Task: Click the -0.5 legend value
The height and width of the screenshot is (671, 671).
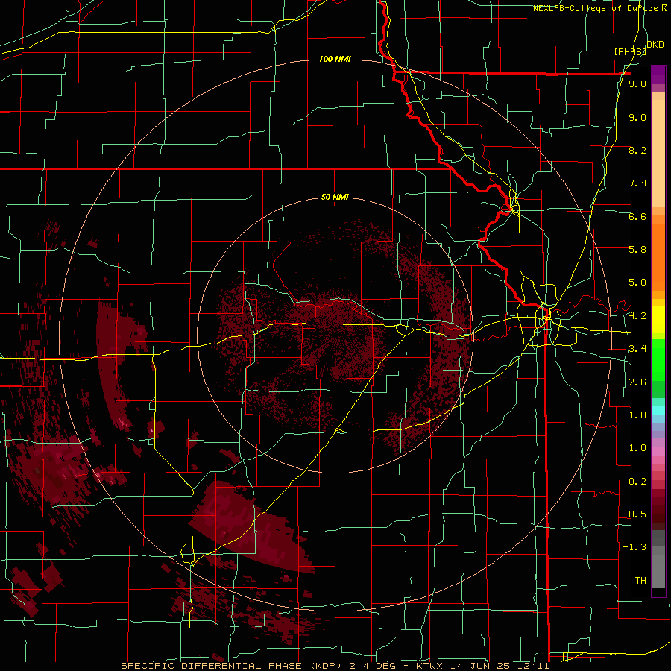Action: tap(634, 514)
